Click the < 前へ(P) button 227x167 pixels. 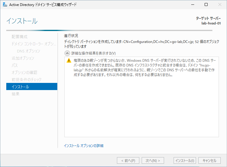point(128,160)
